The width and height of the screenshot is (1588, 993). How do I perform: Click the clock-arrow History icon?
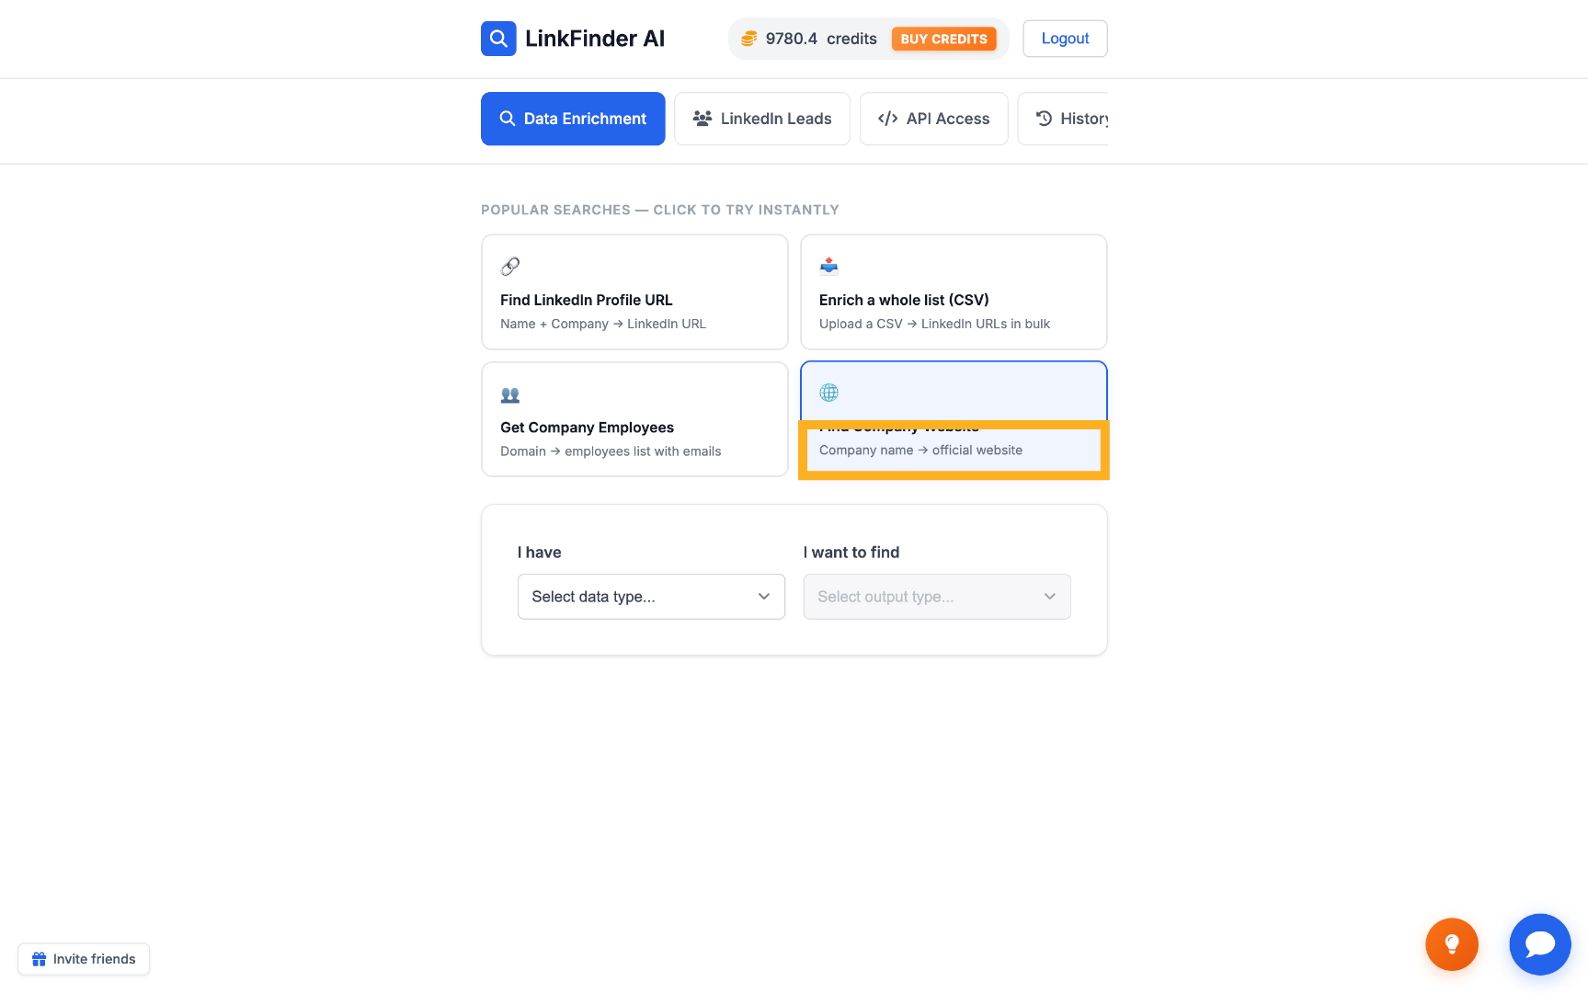[x=1044, y=119]
